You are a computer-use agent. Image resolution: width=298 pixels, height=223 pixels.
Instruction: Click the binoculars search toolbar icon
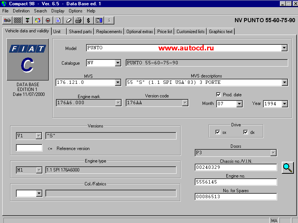(x=7, y=20)
